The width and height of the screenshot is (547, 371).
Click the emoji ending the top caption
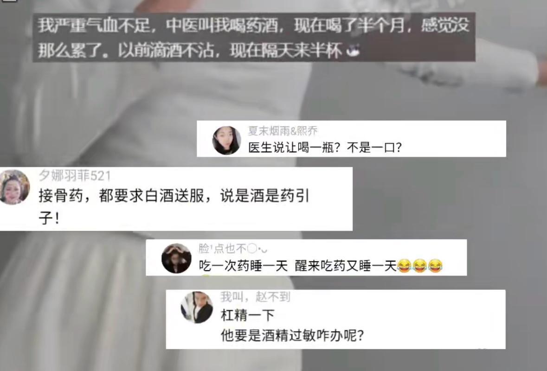click(353, 51)
